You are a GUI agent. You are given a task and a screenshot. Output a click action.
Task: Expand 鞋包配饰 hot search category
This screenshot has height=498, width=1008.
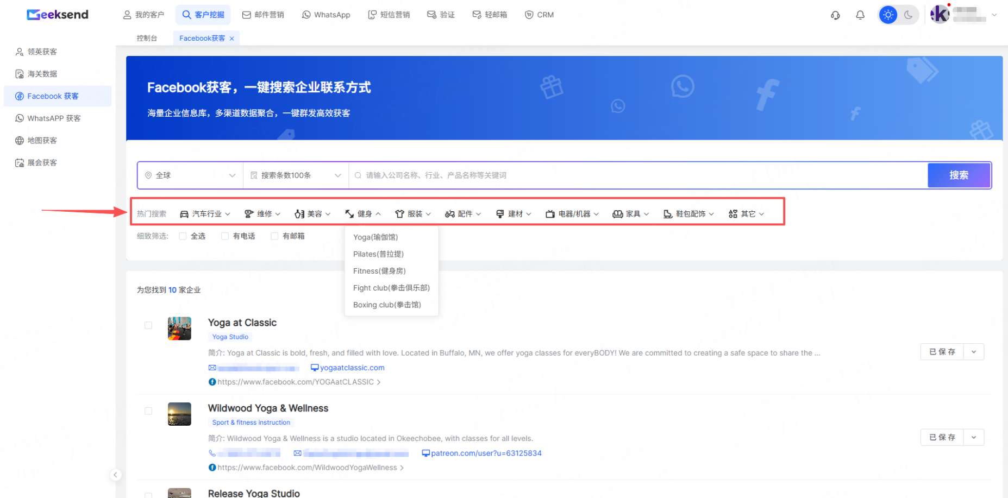point(689,214)
